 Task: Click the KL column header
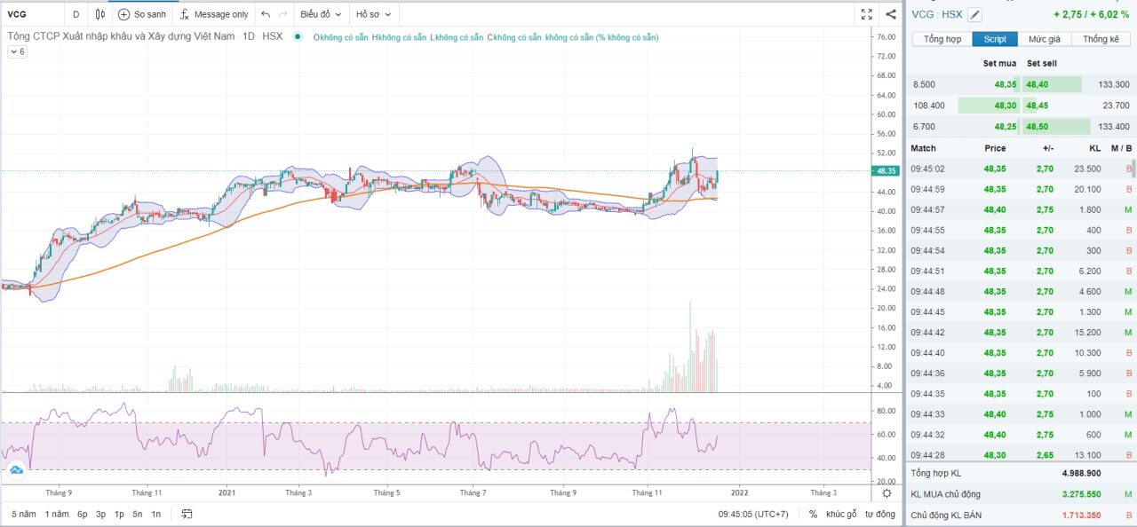1095,148
